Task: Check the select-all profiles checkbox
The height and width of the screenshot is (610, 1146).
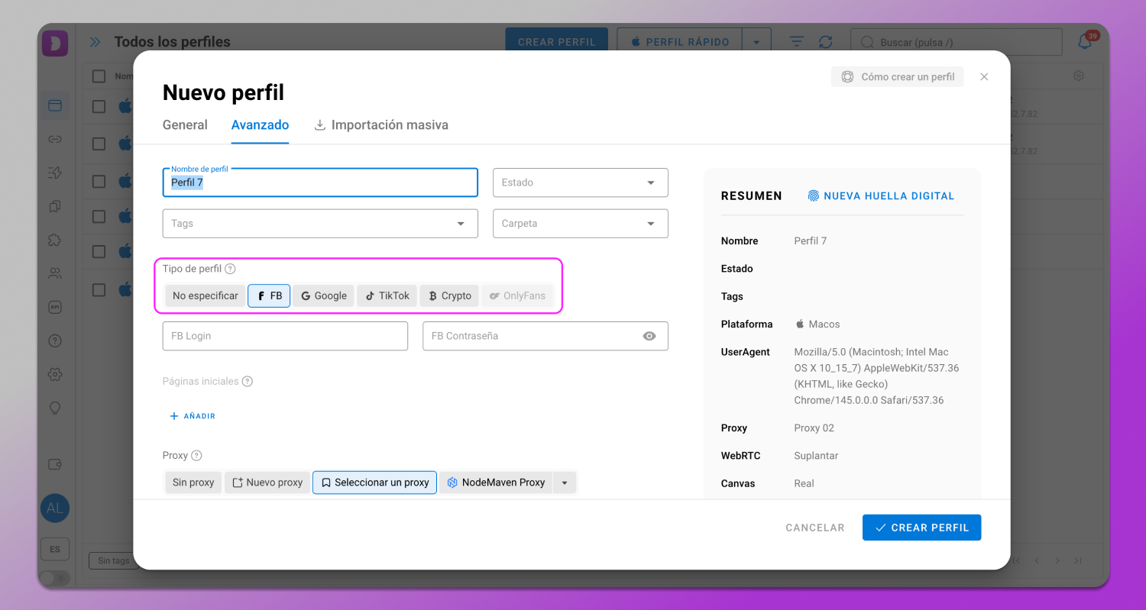Action: [x=99, y=76]
